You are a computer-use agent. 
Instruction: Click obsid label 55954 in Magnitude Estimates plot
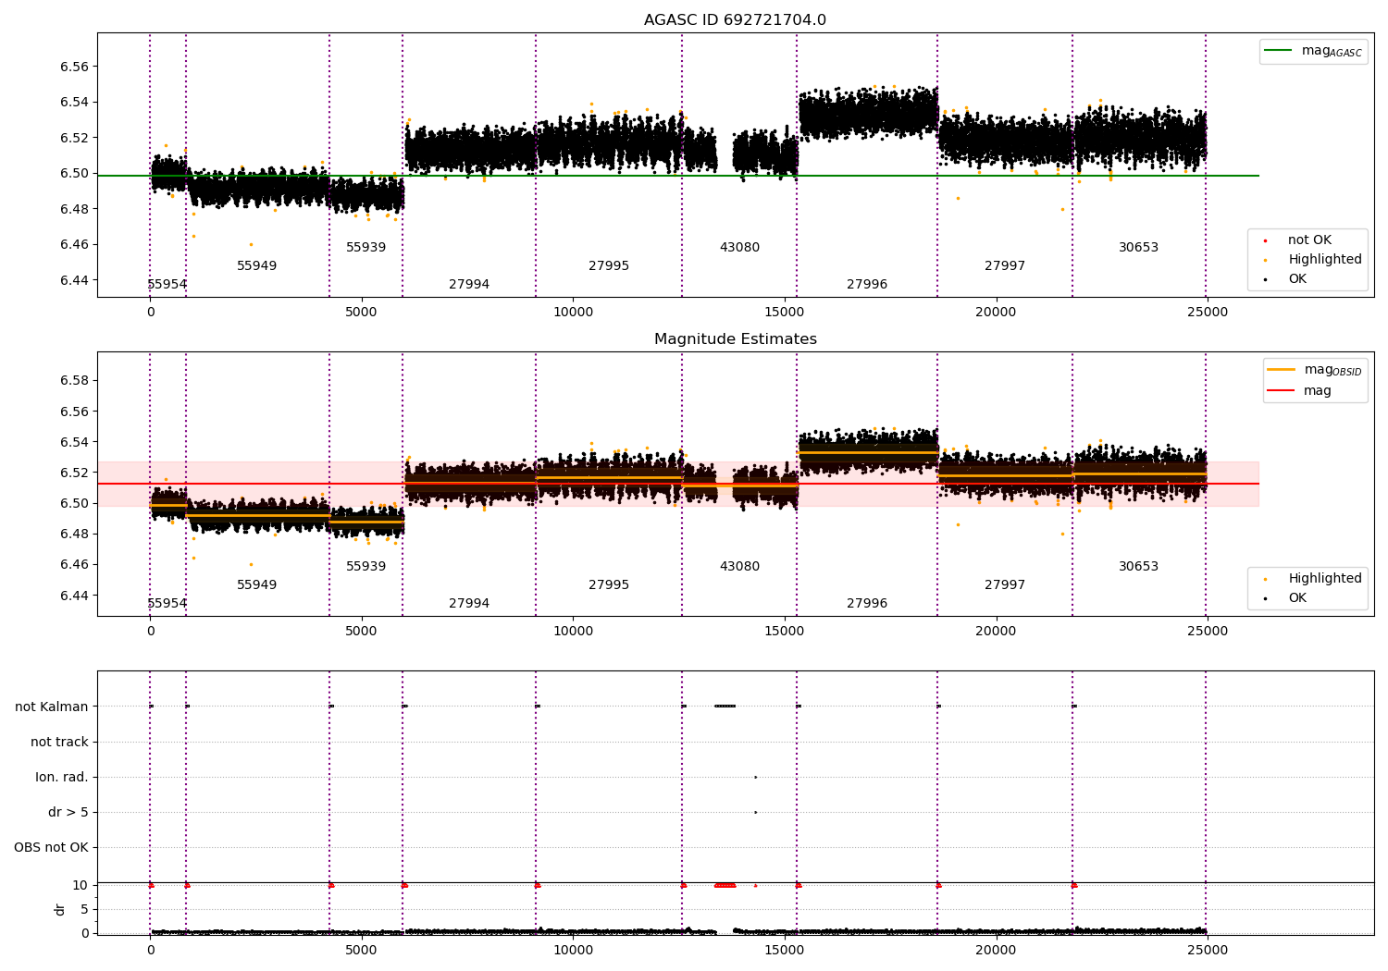(167, 604)
